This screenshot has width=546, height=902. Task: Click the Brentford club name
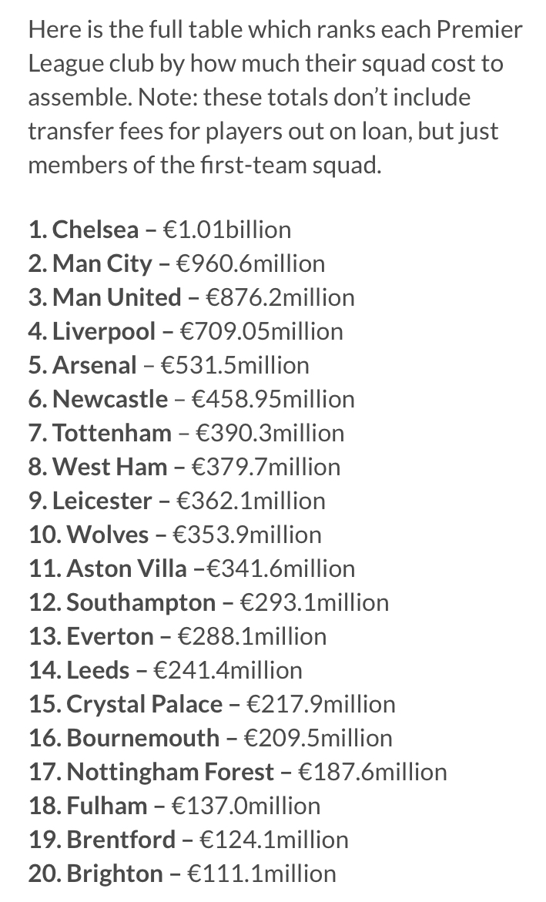coord(121,840)
